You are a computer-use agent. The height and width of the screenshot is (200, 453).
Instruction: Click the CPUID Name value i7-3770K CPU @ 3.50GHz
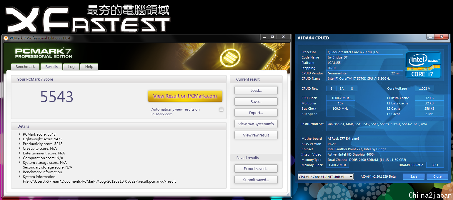365,79
